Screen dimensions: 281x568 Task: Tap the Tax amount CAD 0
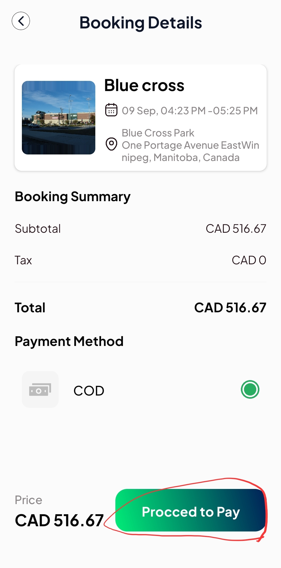pos(249,260)
